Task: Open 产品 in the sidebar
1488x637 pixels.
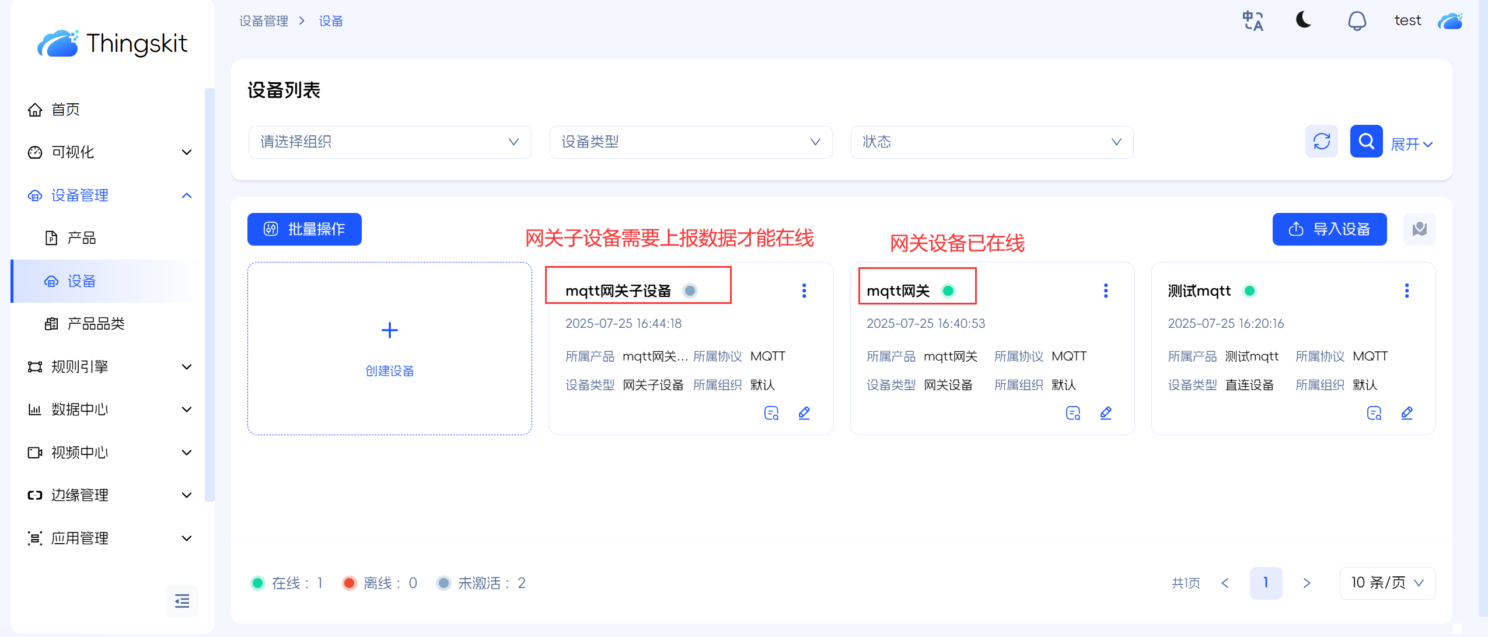Action: pos(81,238)
